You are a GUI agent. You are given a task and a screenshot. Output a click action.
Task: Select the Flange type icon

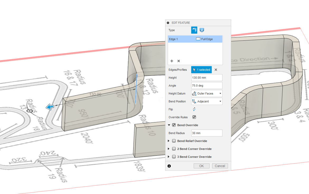[x=194, y=30]
